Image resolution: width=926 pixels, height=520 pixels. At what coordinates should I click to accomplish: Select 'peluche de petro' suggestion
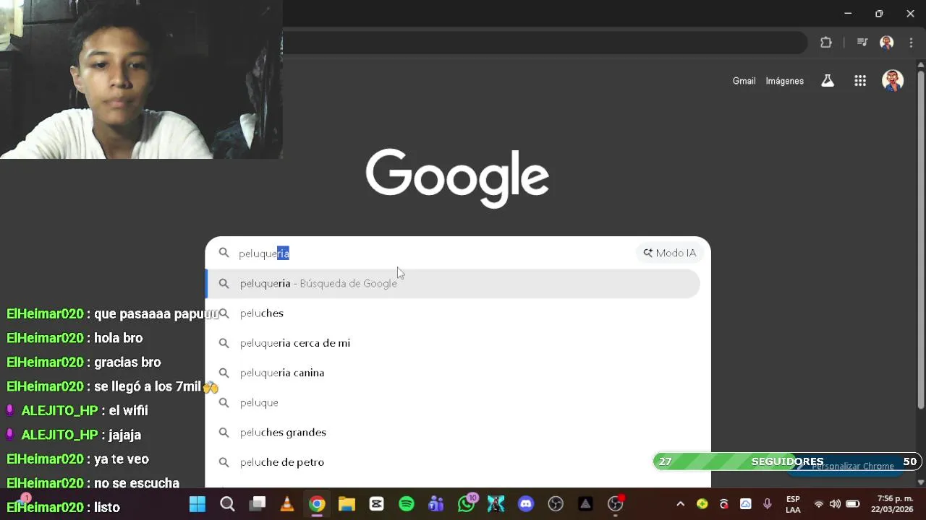[x=453, y=462]
